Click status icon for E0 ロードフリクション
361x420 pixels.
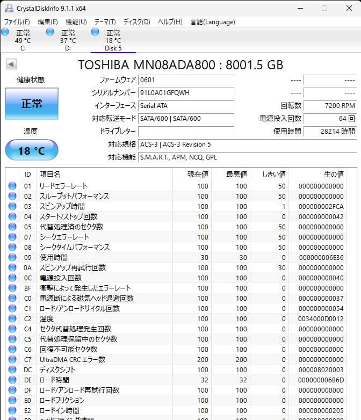pyautogui.click(x=12, y=400)
